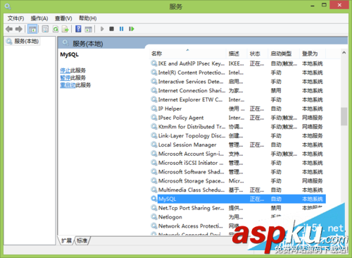Image resolution: width=352 pixels, height=258 pixels.
Task: Select Microsoft iSCSI Initiator service
Action: tap(238, 163)
